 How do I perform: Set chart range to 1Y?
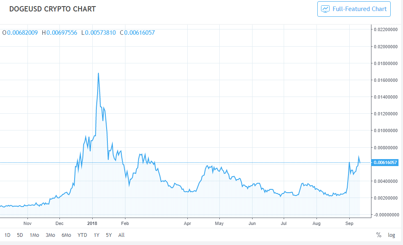click(96, 235)
